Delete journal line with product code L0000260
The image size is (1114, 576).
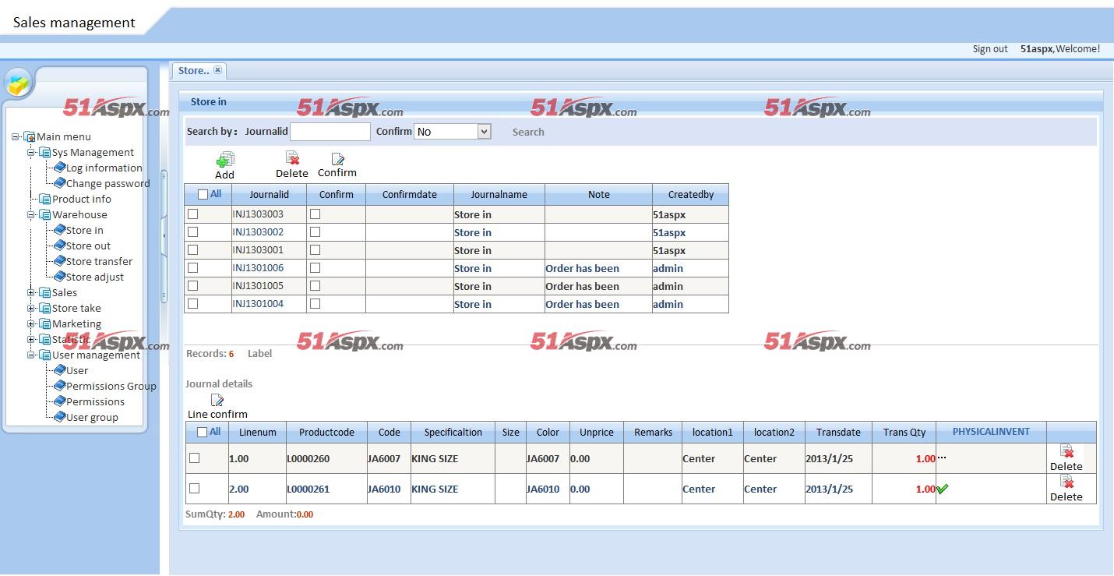[x=1066, y=452]
